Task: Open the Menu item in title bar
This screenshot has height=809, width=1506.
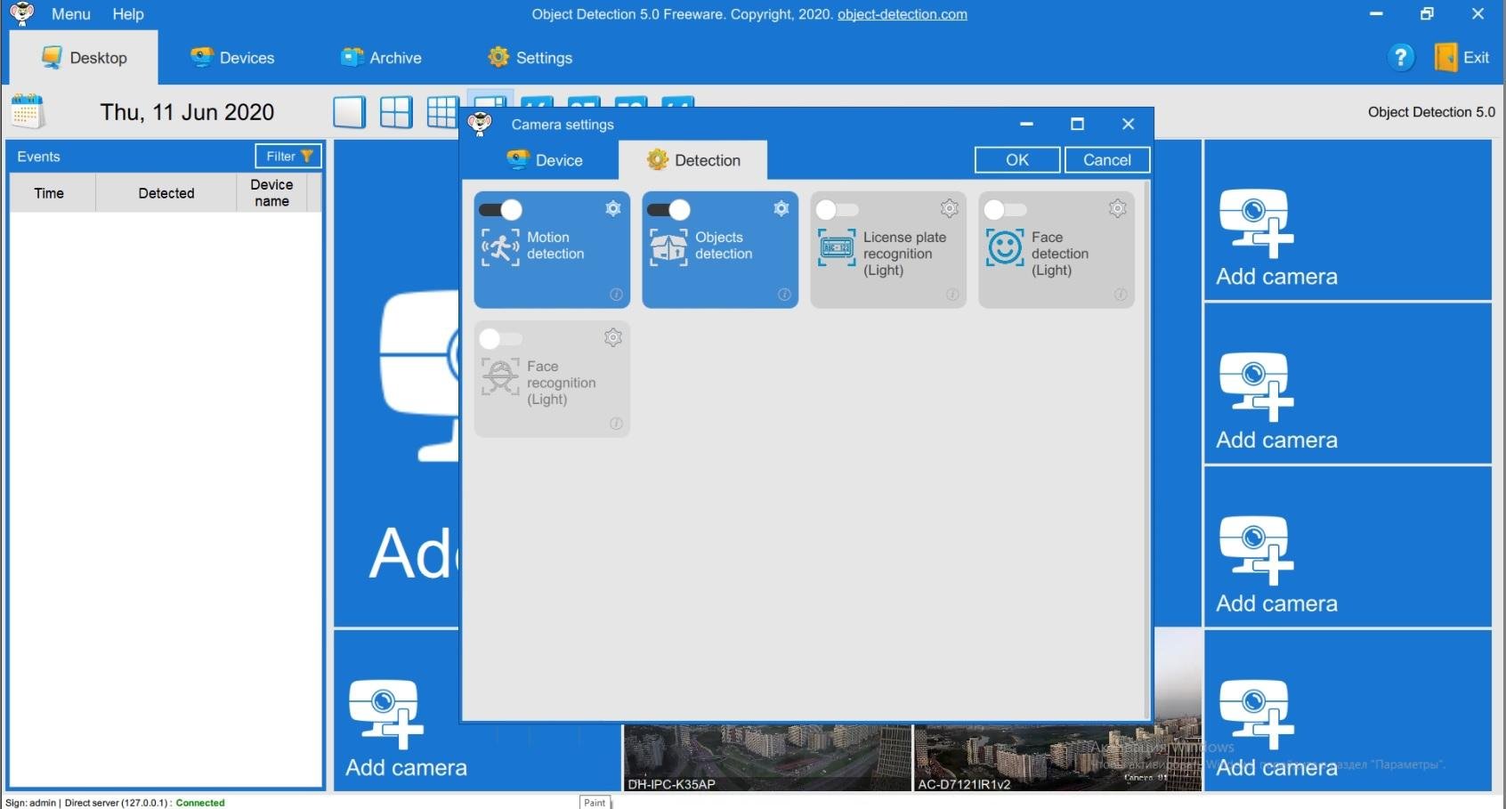Action: (x=70, y=14)
